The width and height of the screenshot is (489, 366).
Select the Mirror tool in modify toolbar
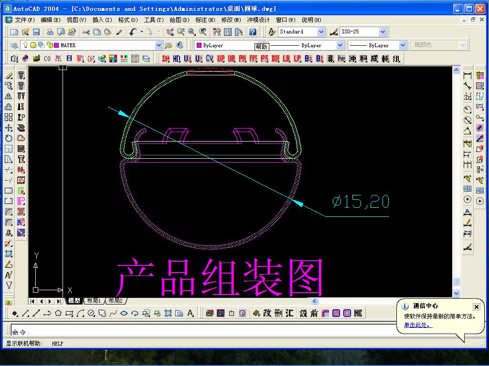pyautogui.click(x=9, y=96)
